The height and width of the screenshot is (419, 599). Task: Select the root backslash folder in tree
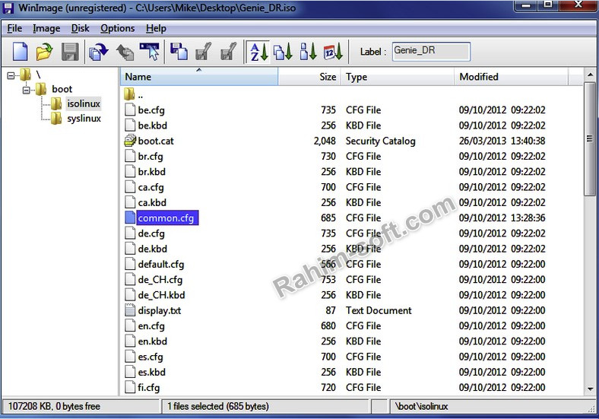38,75
